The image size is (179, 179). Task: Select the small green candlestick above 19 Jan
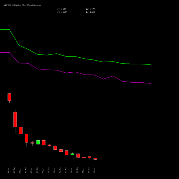tap(72, 154)
